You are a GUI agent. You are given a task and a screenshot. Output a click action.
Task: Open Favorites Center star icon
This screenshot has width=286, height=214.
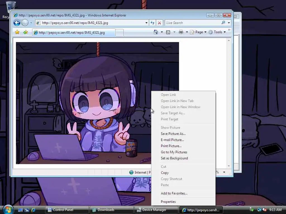click(x=17, y=32)
